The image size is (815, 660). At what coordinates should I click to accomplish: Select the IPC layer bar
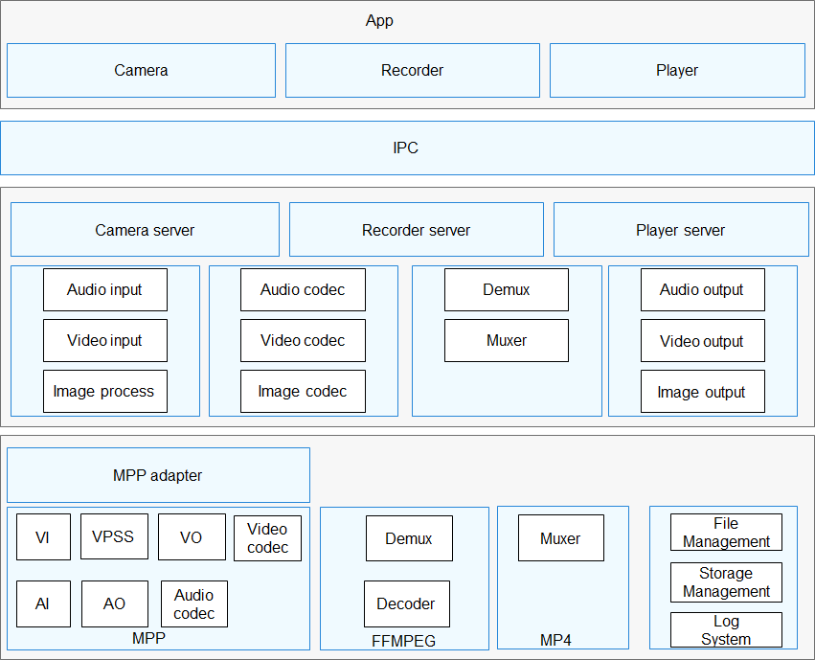click(406, 148)
